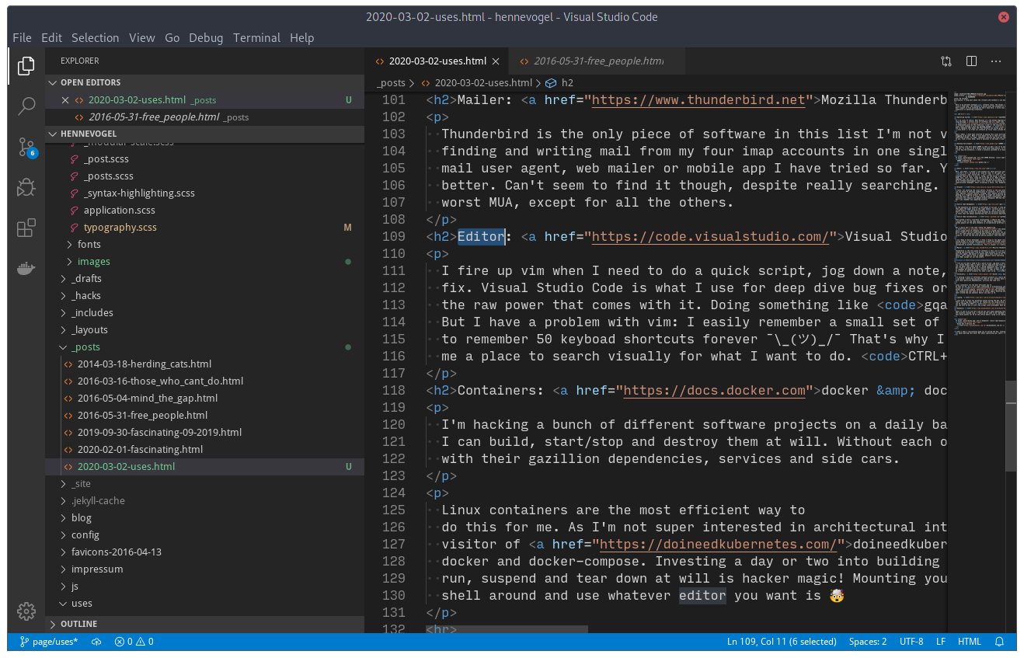
Task: Change encoding via UTF-8 status item
Action: coord(911,642)
